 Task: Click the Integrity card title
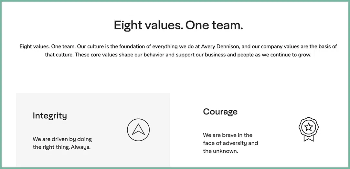coord(50,115)
